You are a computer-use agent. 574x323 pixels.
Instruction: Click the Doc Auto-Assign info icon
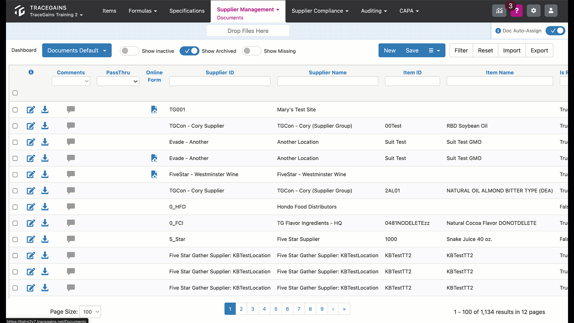coord(498,31)
